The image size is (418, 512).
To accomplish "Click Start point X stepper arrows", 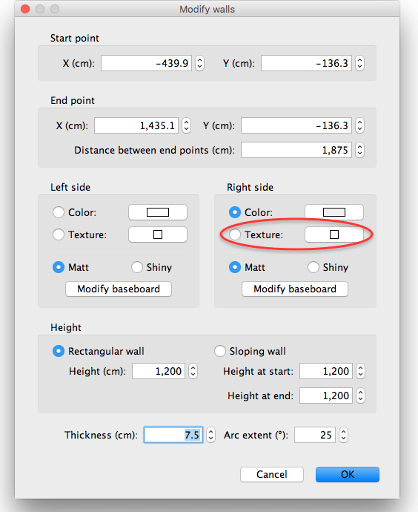I will click(x=199, y=63).
